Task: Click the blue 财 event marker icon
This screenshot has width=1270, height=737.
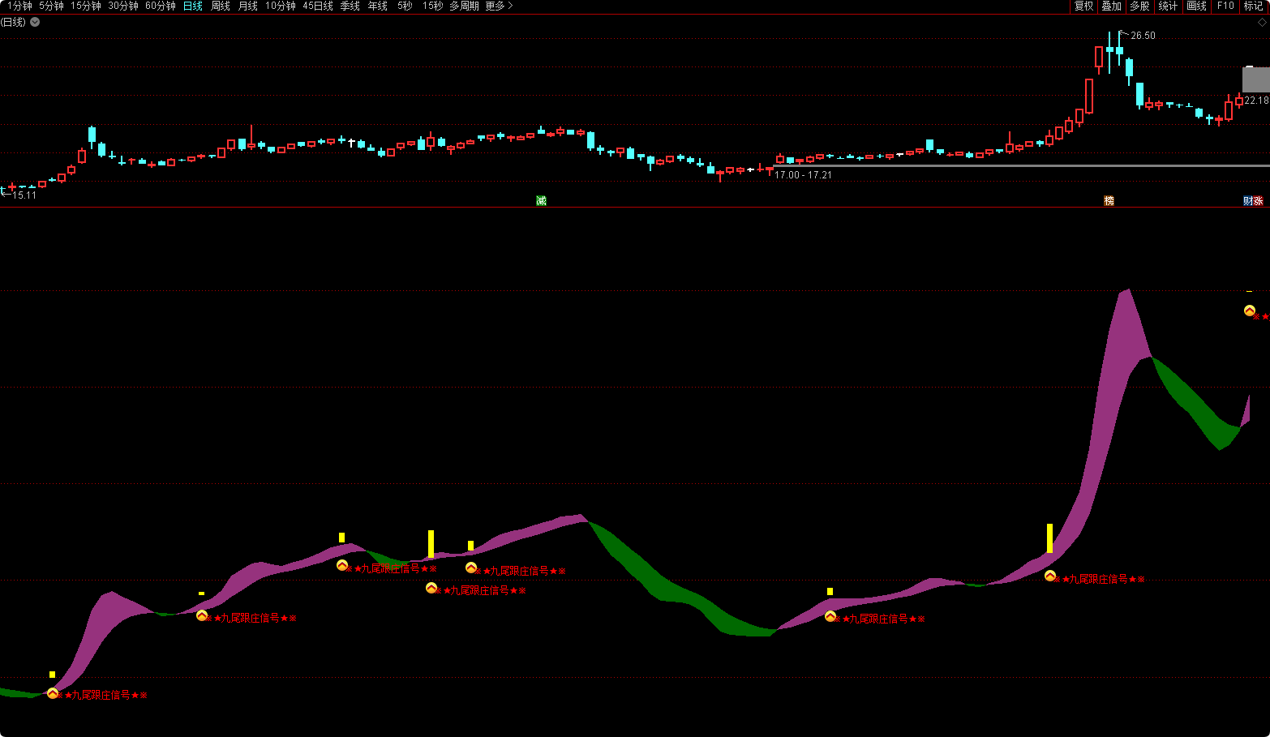Action: click(1248, 201)
